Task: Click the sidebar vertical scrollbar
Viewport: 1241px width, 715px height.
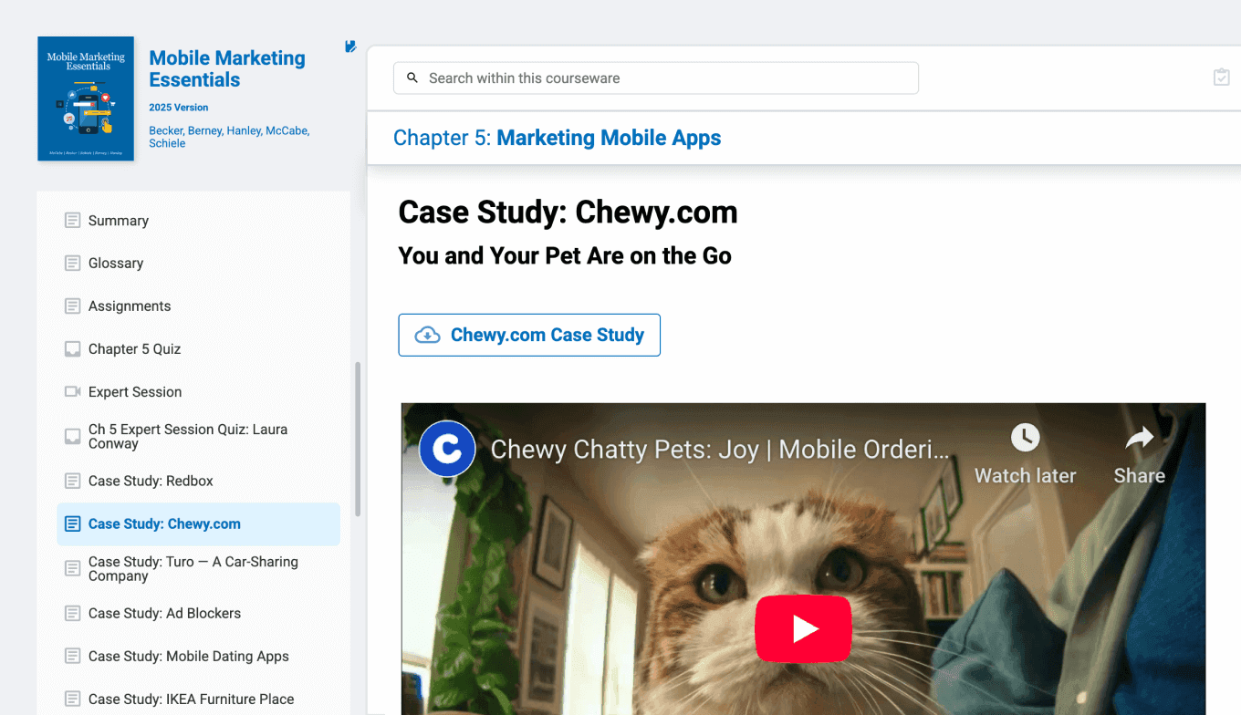Action: coord(358,440)
